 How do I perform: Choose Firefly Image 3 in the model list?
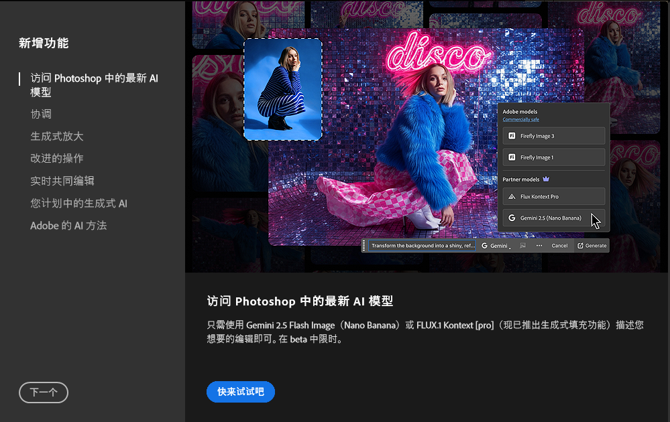click(x=554, y=136)
